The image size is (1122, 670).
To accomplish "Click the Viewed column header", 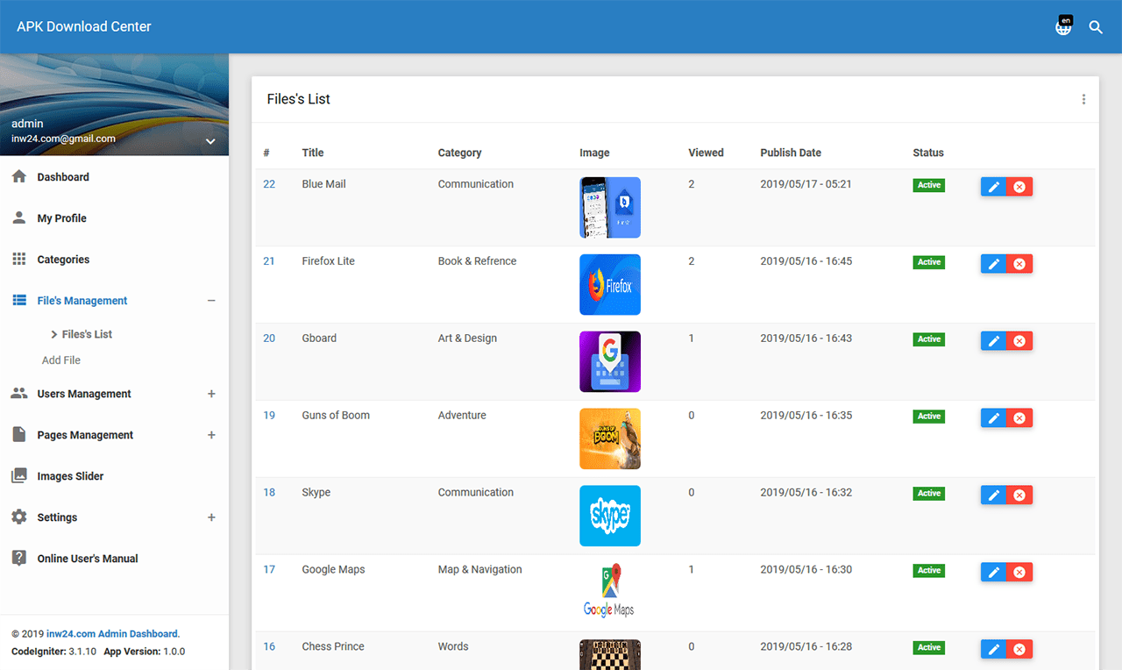I will (706, 153).
